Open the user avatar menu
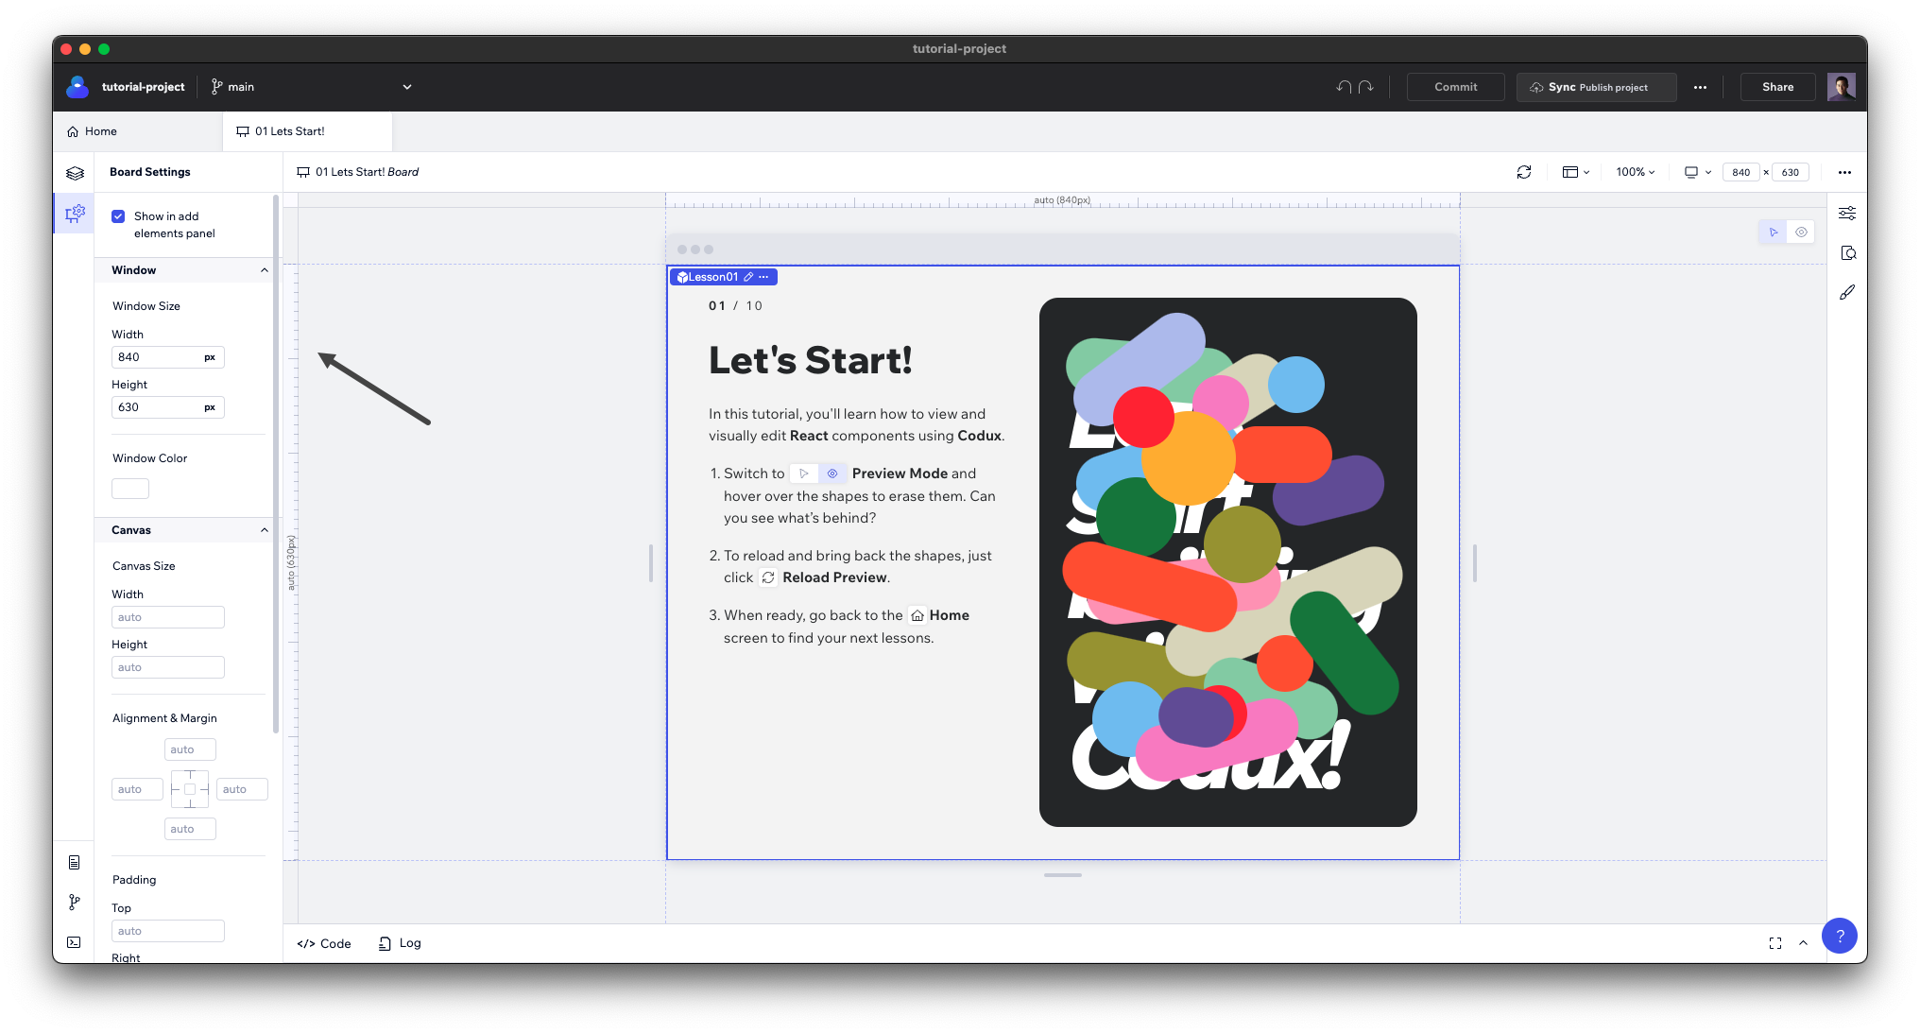Screen dimensions: 1920x1033 coord(1841,87)
